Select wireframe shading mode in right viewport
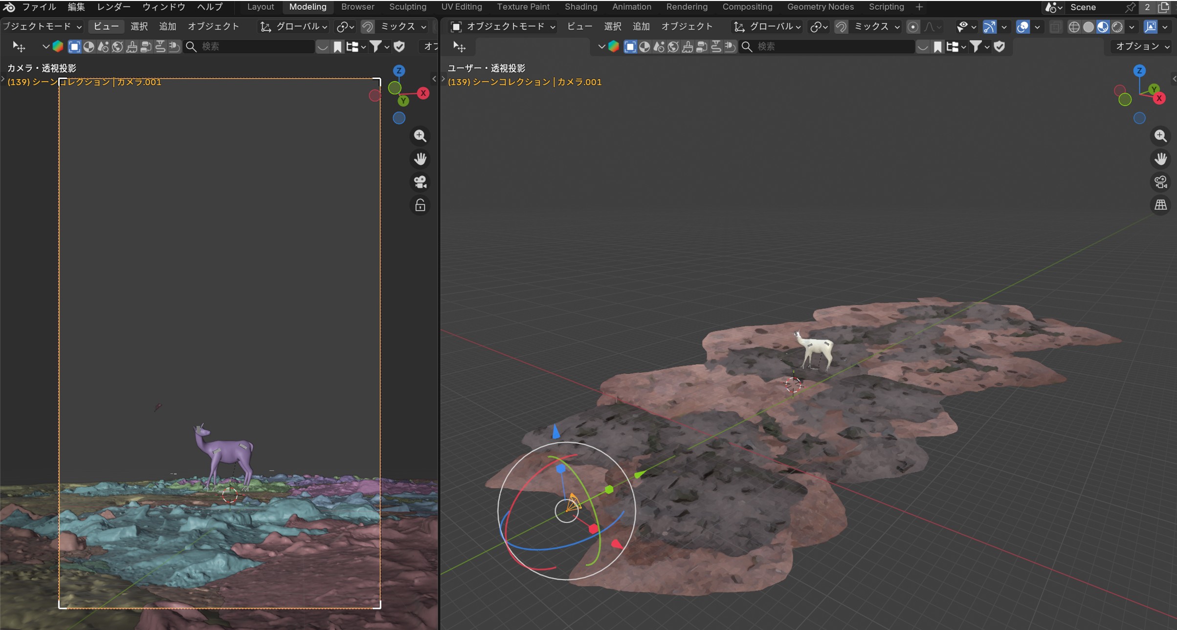The width and height of the screenshot is (1177, 630). pos(1074,27)
